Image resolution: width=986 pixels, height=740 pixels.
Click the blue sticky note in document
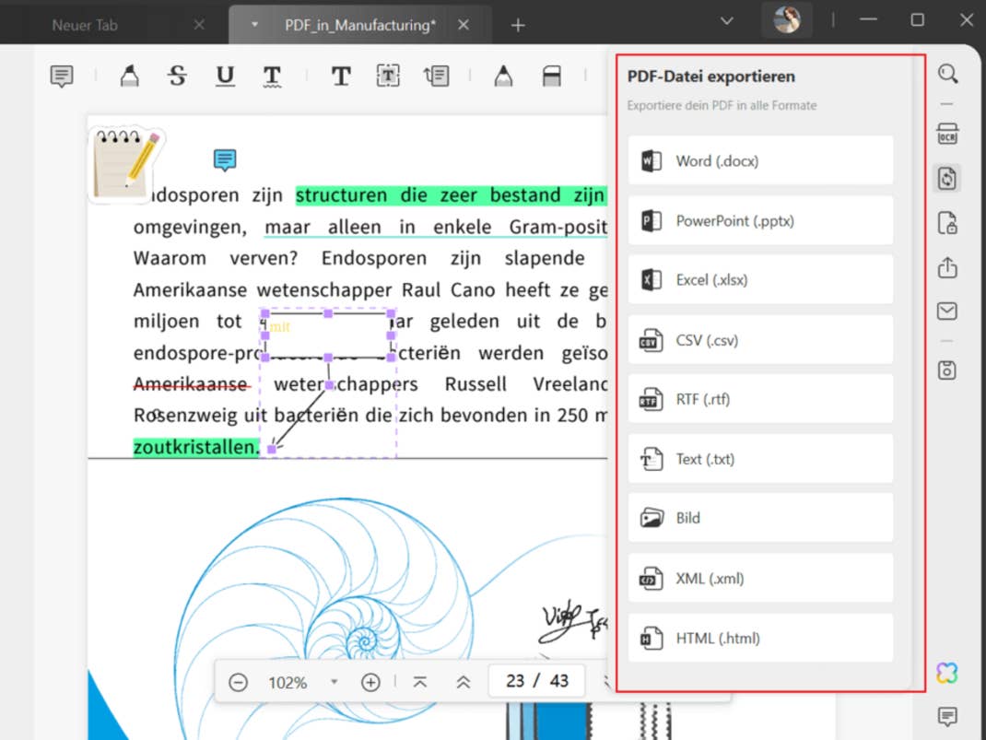pos(225,160)
